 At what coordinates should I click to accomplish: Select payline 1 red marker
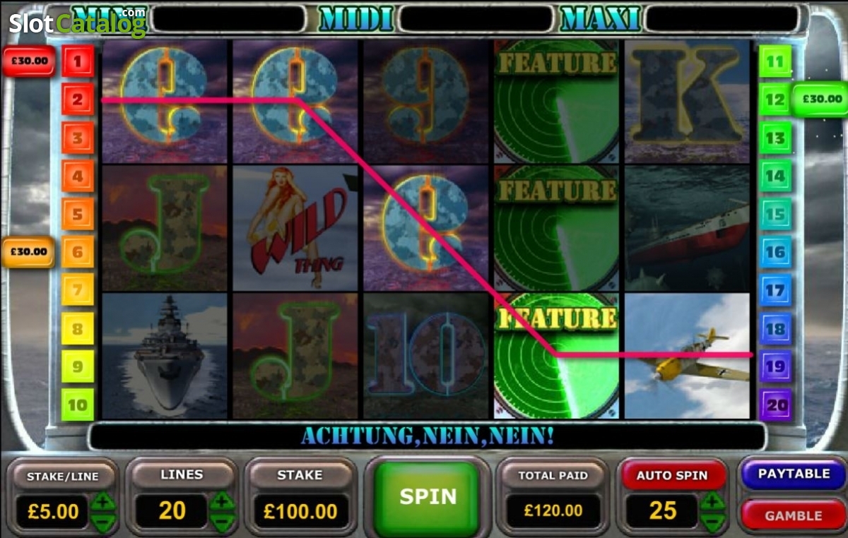point(77,61)
